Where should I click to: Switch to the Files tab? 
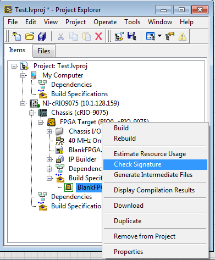pyautogui.click(x=44, y=51)
